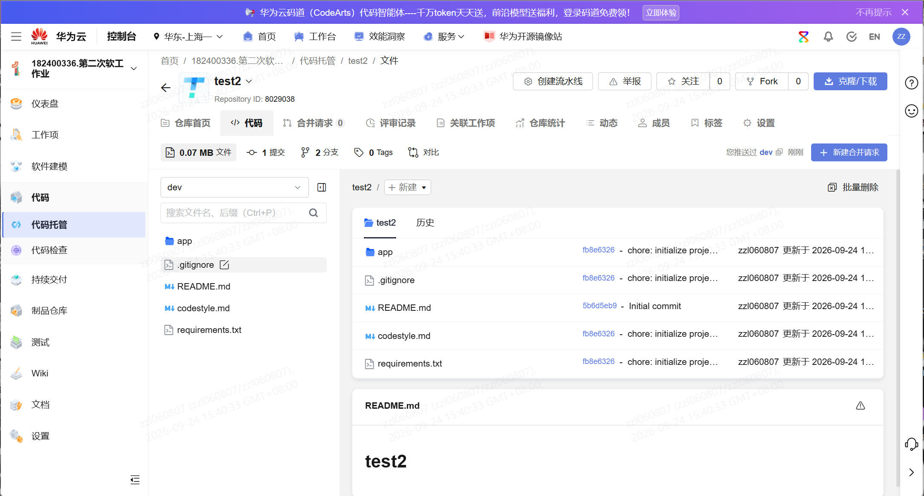
Task: Close the top promotional banner
Action: (x=905, y=12)
